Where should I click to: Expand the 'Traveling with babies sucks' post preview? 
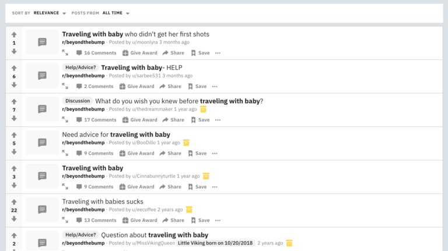(x=65, y=220)
